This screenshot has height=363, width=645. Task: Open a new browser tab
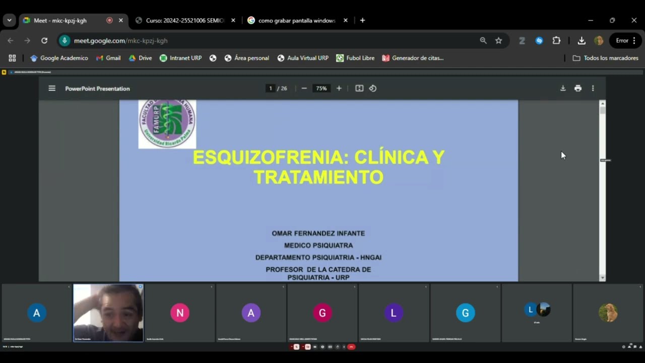[x=362, y=20]
